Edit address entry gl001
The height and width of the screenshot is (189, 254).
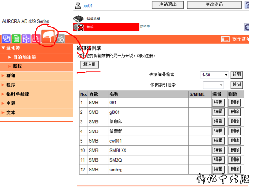coord(218,112)
